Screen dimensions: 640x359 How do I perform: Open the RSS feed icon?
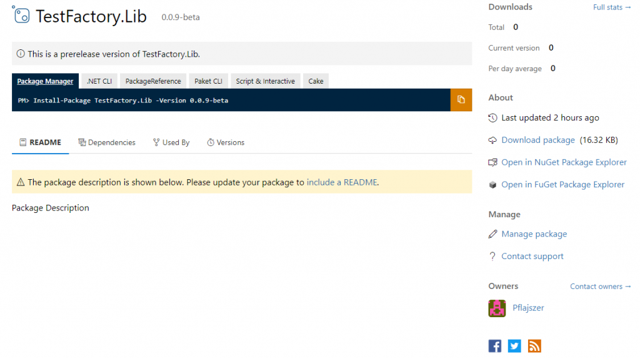[x=534, y=346]
